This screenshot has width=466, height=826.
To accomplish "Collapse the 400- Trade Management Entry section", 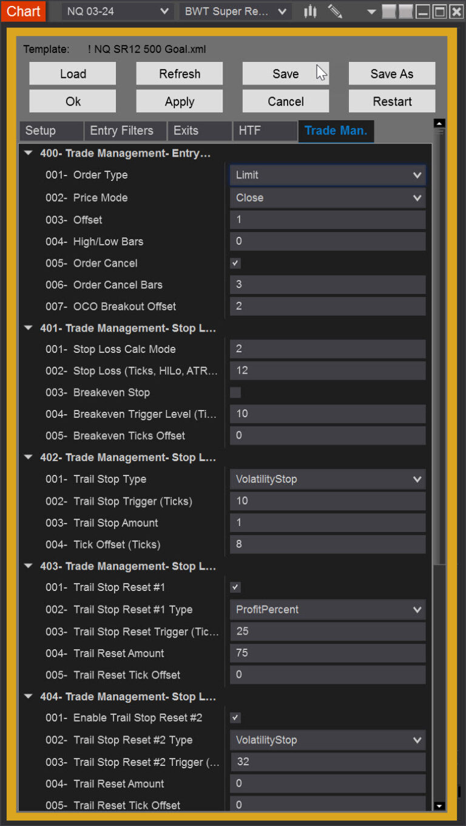I will pos(28,154).
